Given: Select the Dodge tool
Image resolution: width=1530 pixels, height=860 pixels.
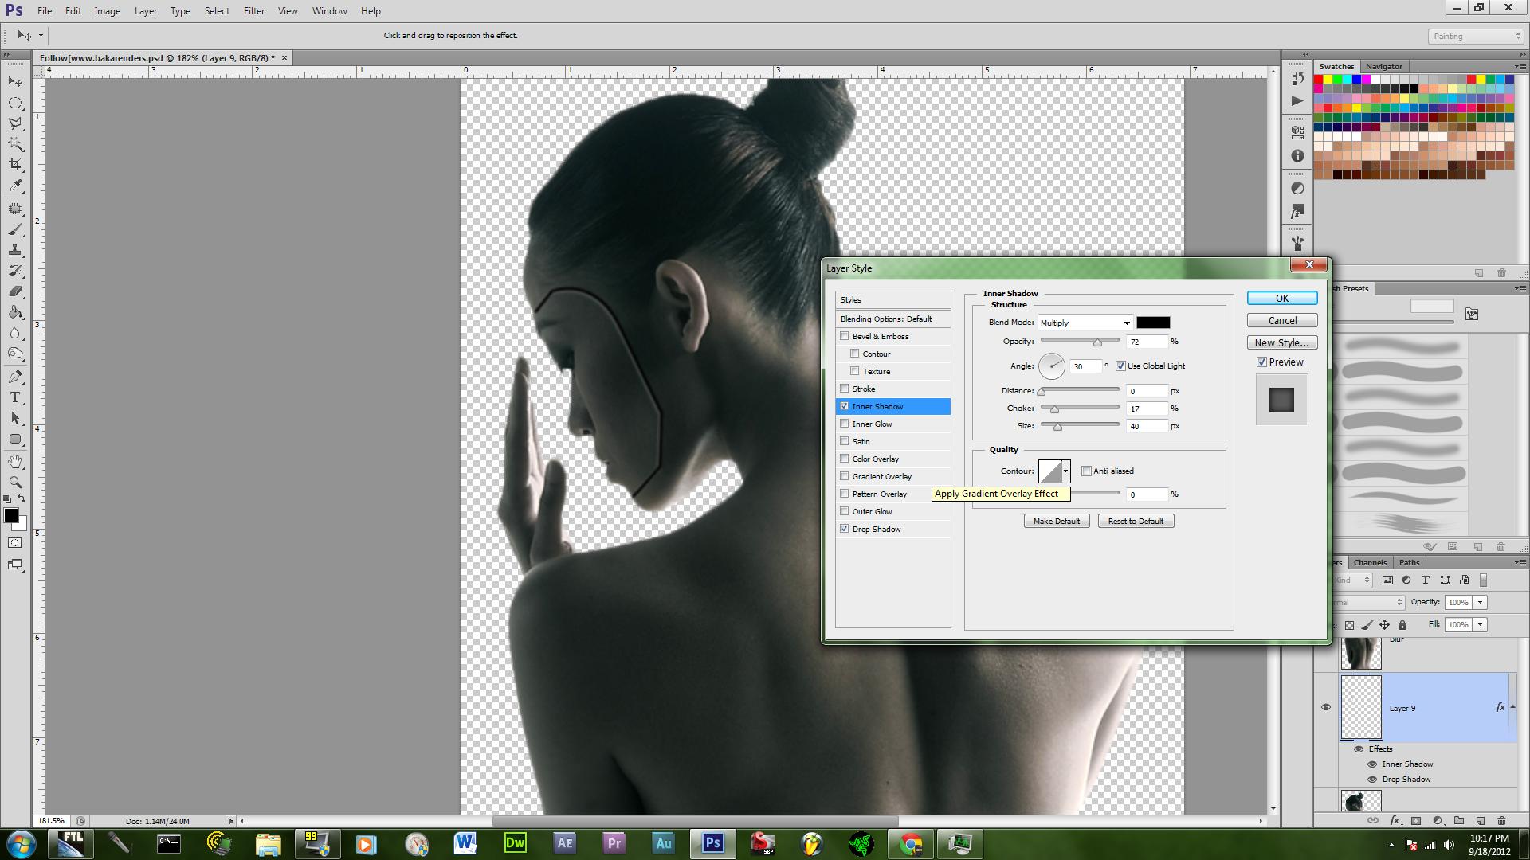Looking at the screenshot, I should click(15, 354).
